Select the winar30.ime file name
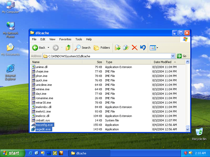The width and height of the screenshot is (210, 157). 43,103
